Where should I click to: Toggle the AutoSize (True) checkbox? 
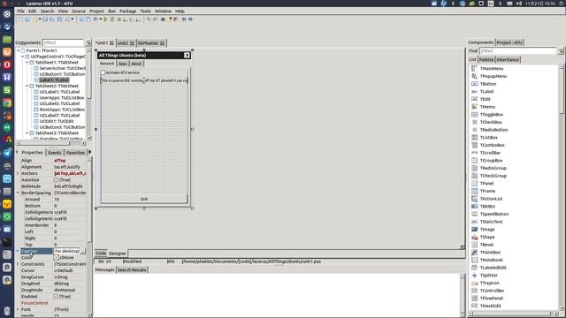pos(56,179)
